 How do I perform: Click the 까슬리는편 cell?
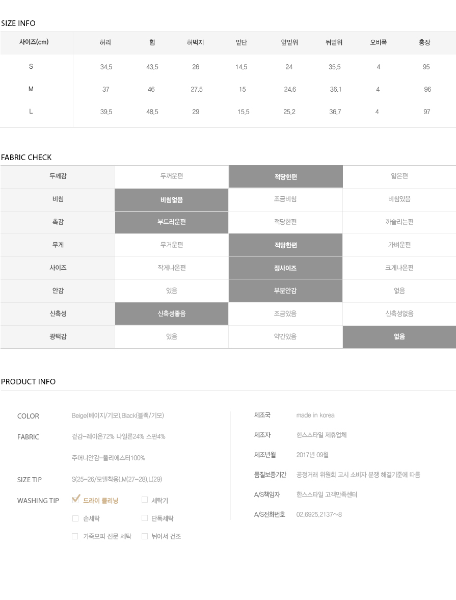coord(399,222)
